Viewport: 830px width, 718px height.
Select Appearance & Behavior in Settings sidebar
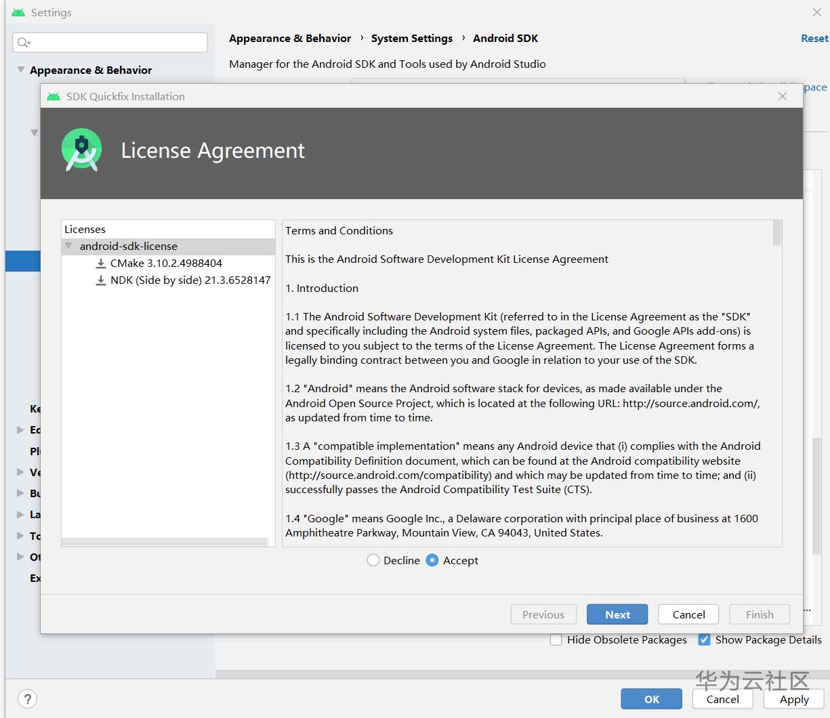91,70
